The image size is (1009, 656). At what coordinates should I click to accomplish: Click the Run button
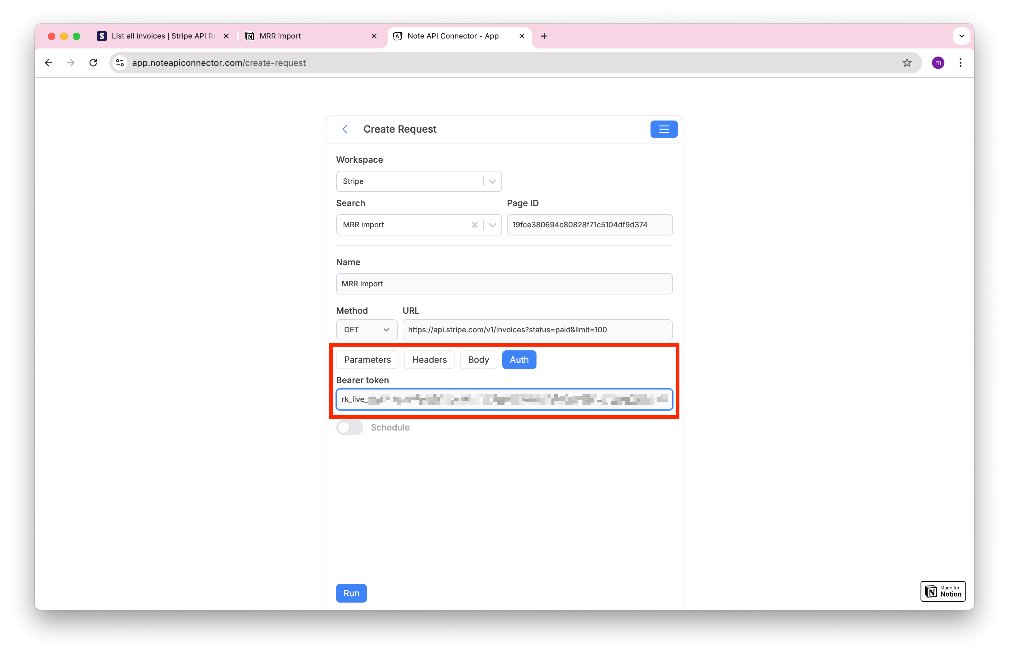352,593
